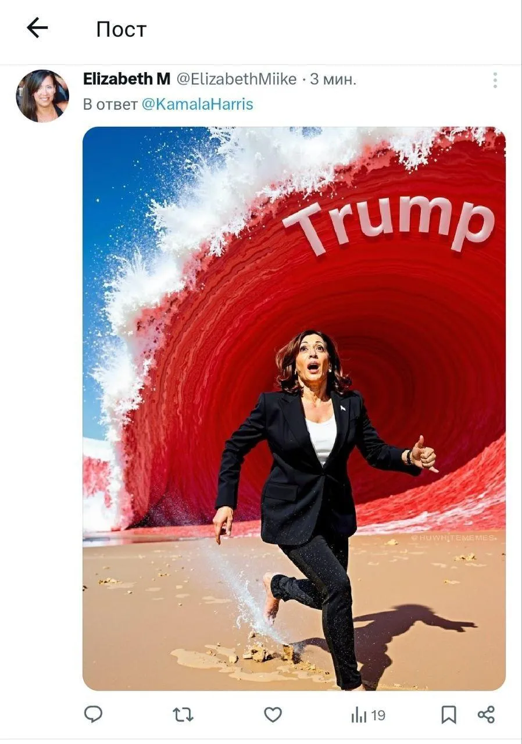This screenshot has width=522, height=744.
Task: Click the Elizabeth M display name
Action: point(127,79)
